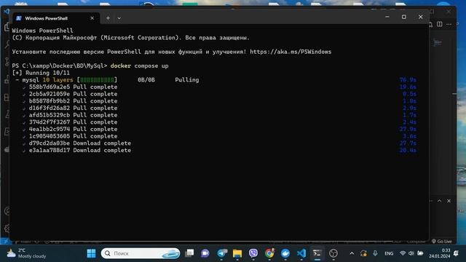Open the notification bell icon
The image size is (466, 262).
point(457,253)
